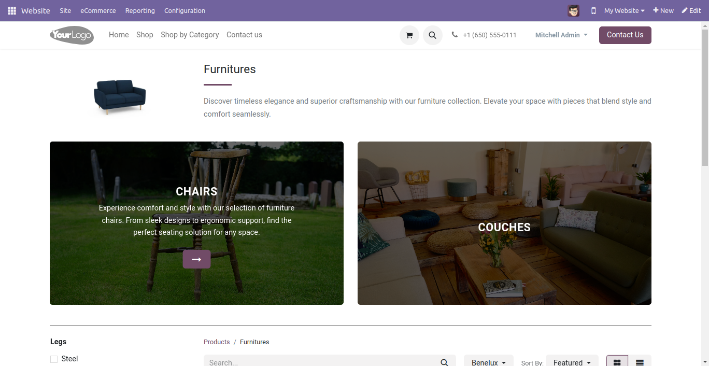Open Contact us nav link
709x366 pixels.
click(244, 35)
